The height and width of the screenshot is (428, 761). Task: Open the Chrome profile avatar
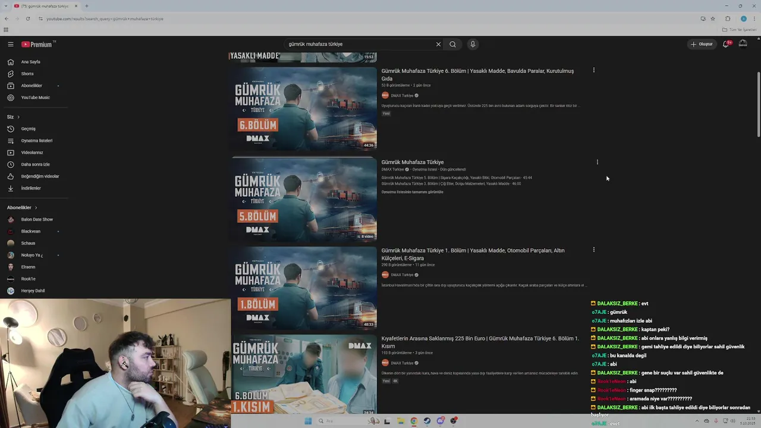pyautogui.click(x=743, y=18)
